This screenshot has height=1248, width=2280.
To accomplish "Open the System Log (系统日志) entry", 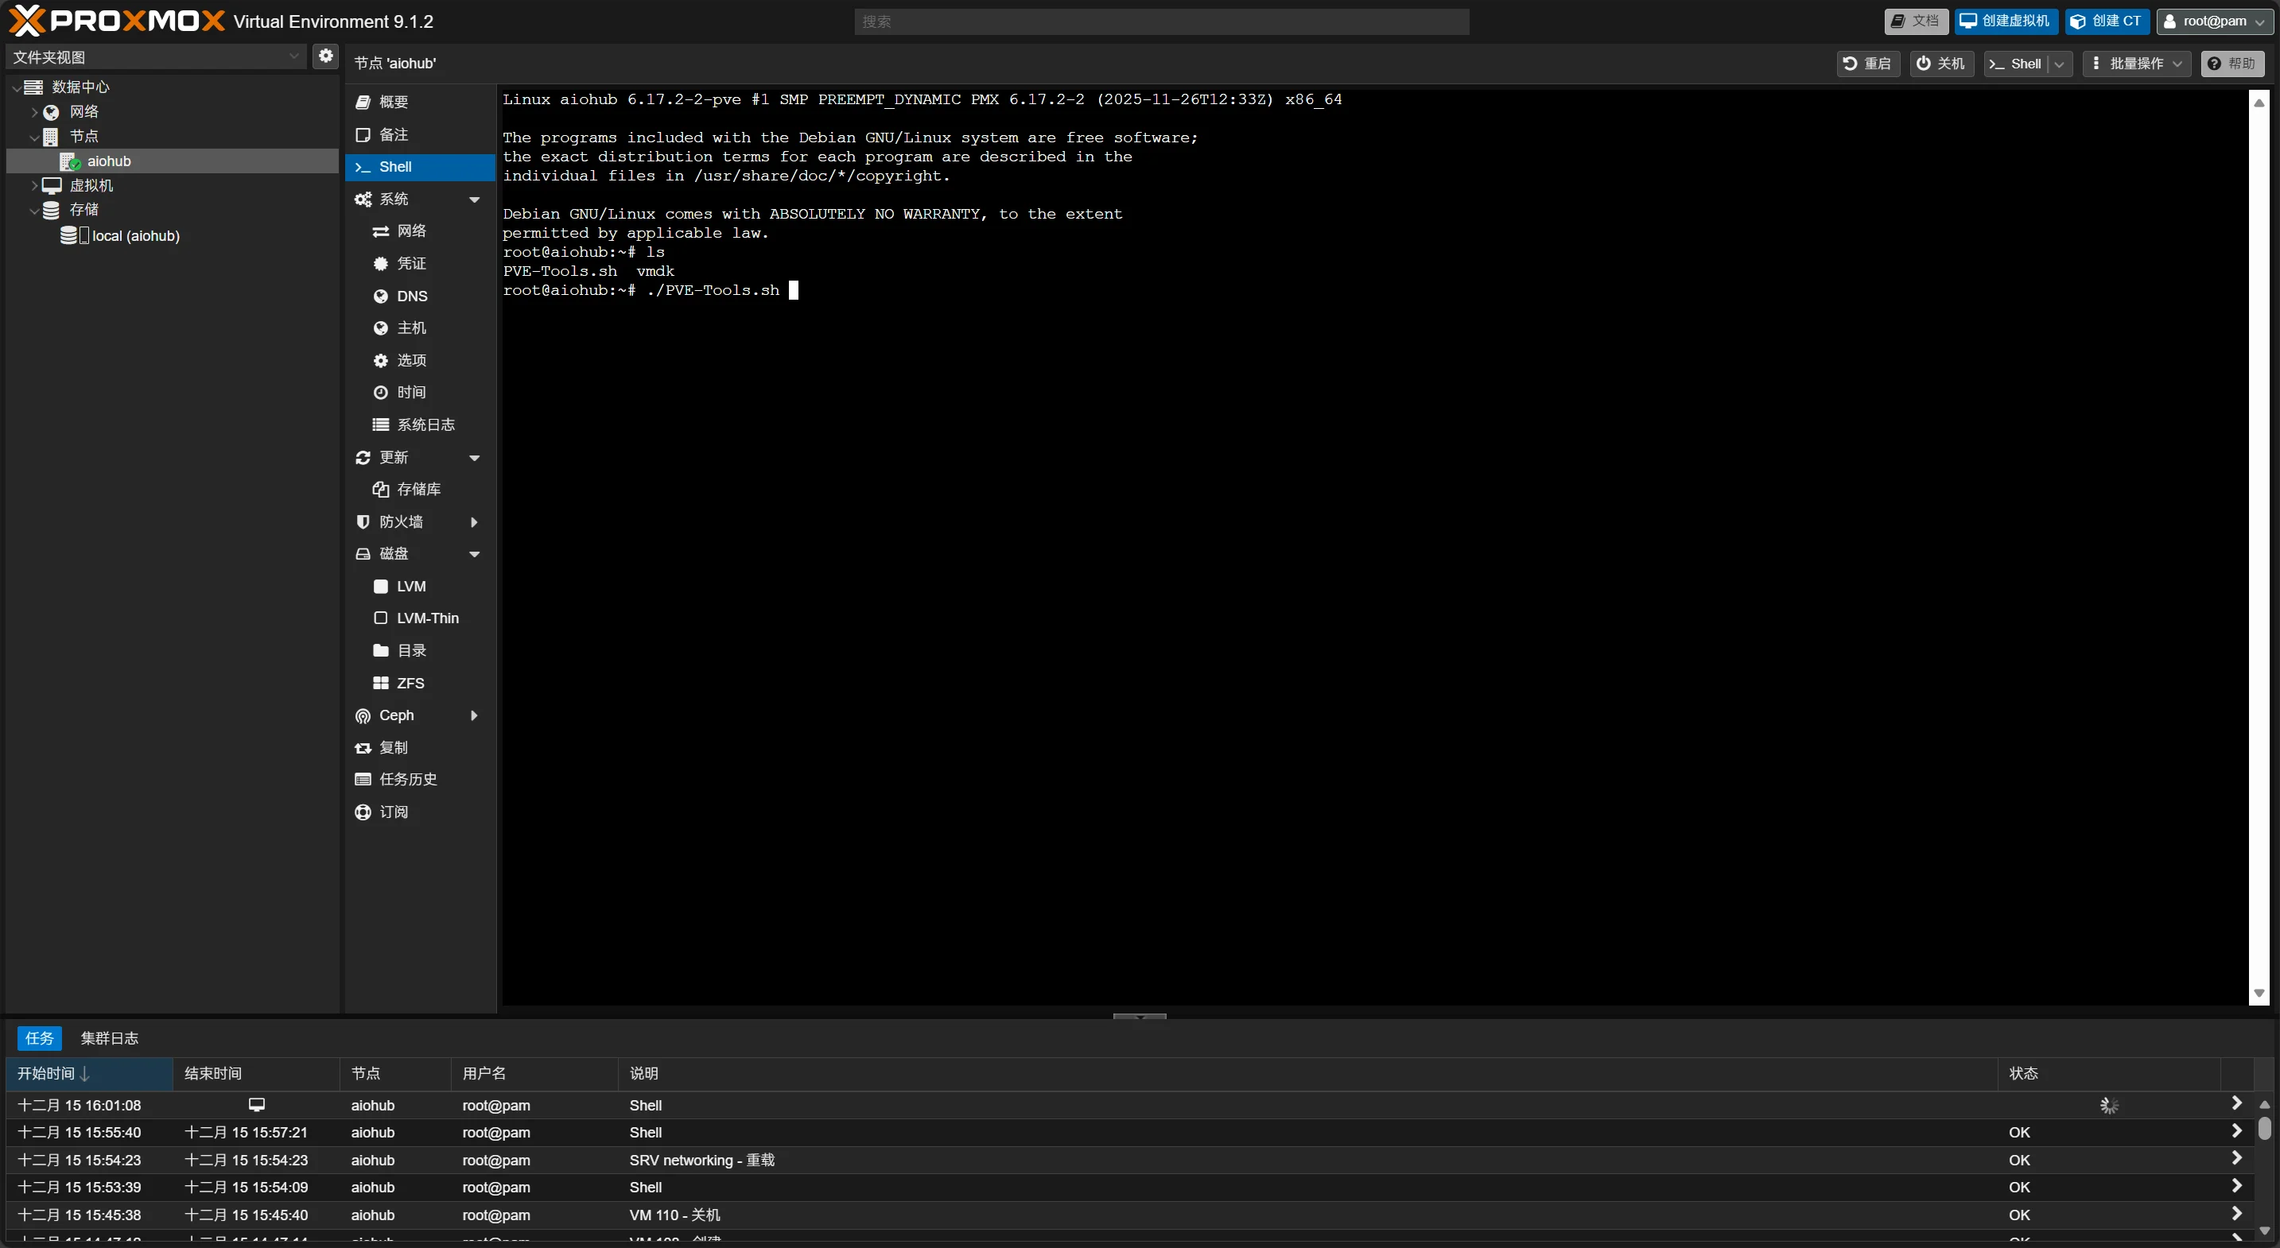I will 425,424.
